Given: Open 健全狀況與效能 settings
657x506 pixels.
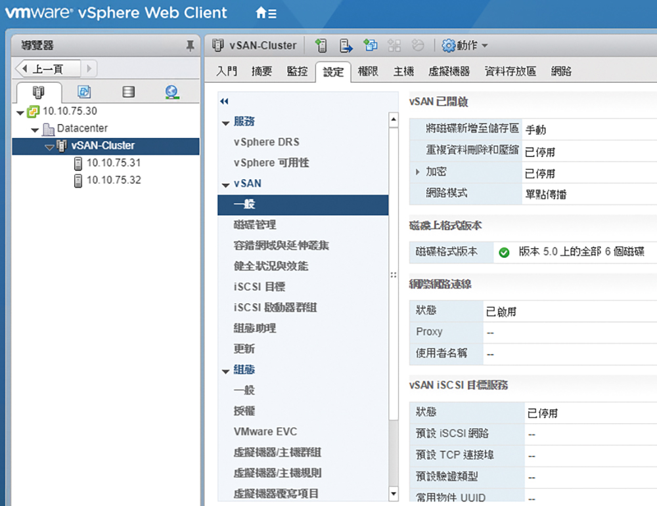Looking at the screenshot, I should (x=271, y=266).
